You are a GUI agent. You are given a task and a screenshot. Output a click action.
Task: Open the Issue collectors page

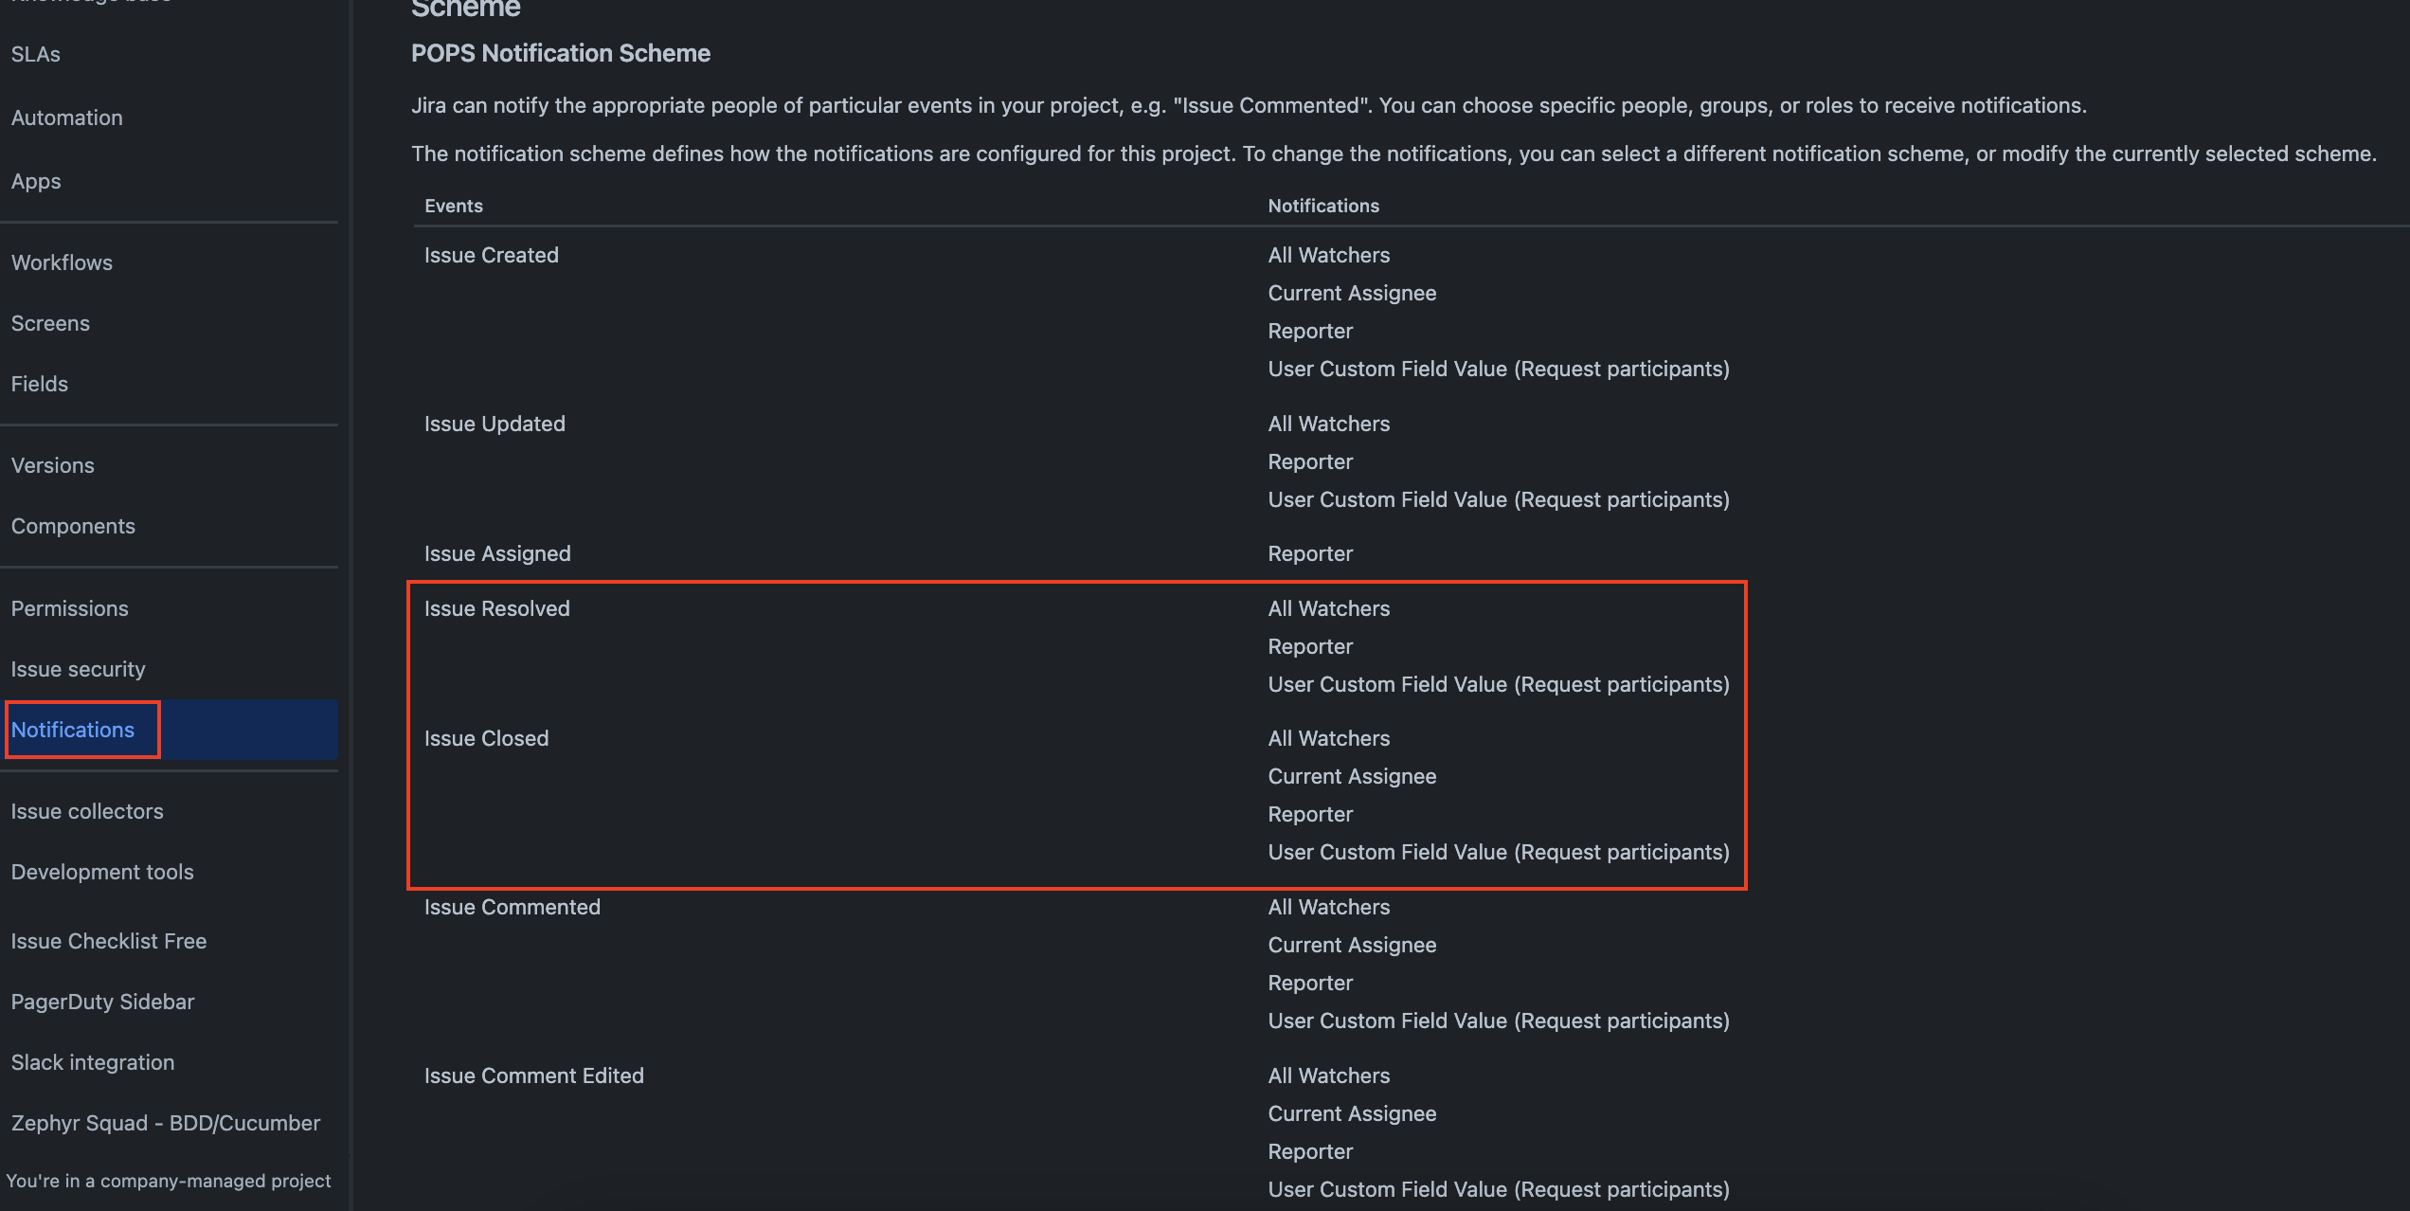87,811
